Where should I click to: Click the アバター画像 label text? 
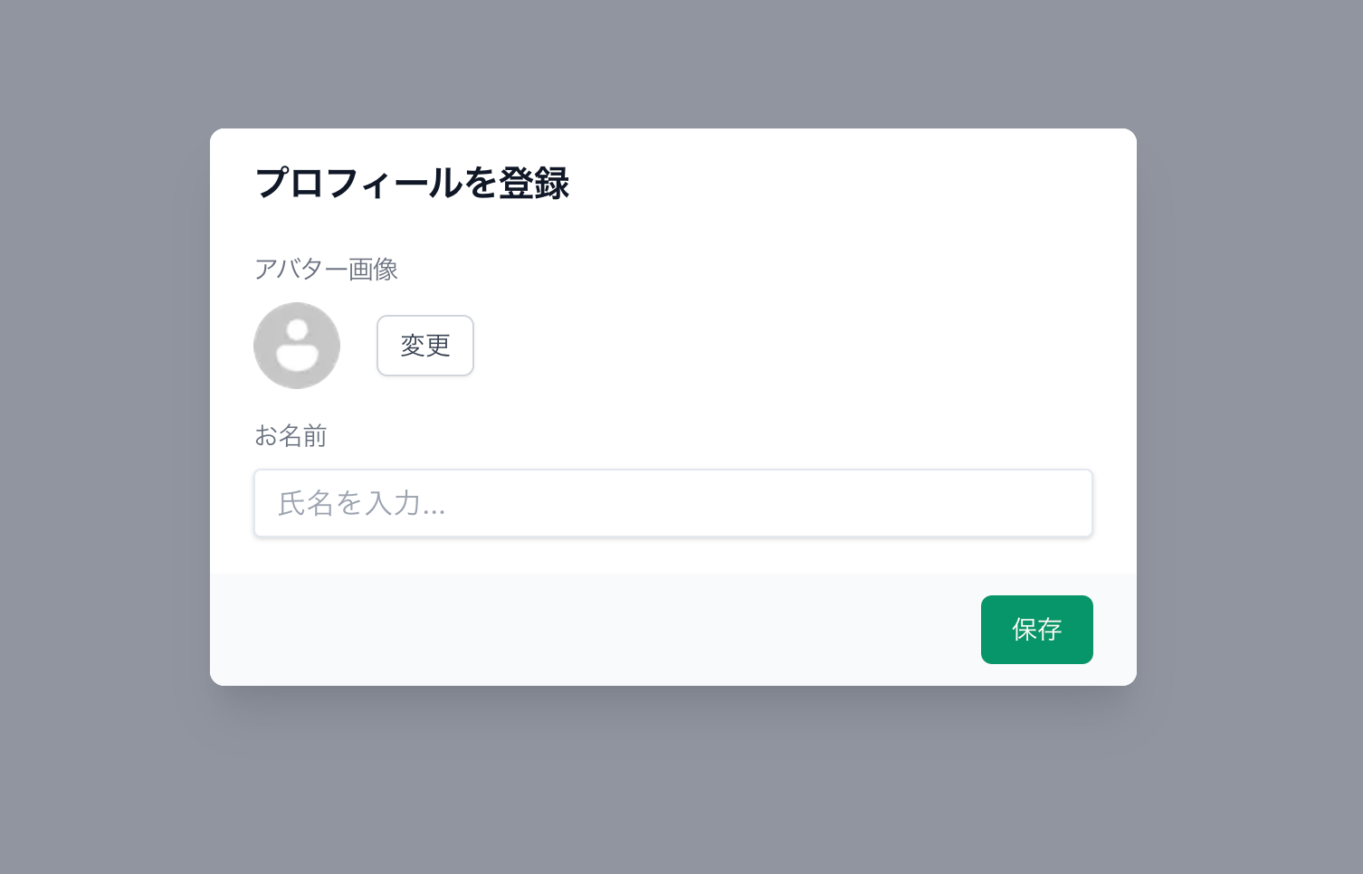point(326,269)
